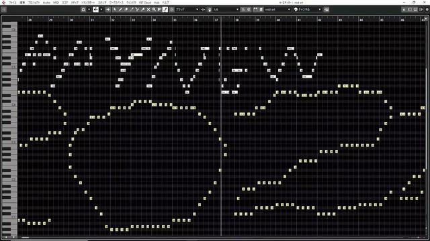
Task: Click bar 40 on the ruler
Action: (278, 19)
